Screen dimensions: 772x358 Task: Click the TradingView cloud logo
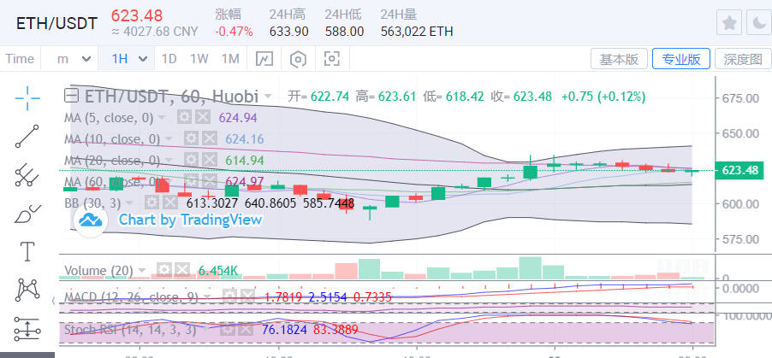pyautogui.click(x=91, y=220)
